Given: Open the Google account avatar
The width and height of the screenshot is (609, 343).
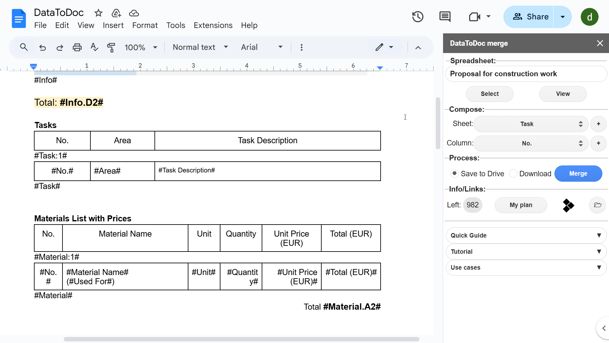Looking at the screenshot, I should [x=589, y=17].
